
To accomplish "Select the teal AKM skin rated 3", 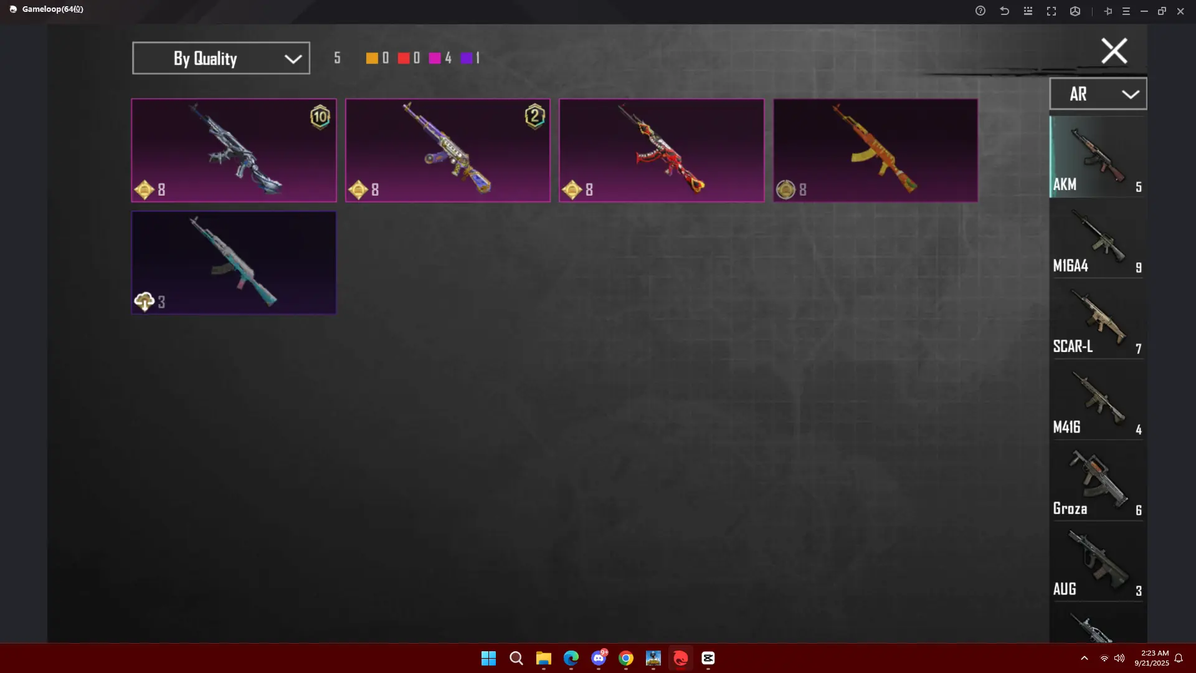I will coord(234,262).
